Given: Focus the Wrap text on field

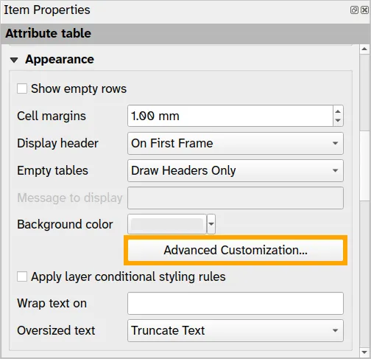Looking at the screenshot, I should tap(236, 304).
